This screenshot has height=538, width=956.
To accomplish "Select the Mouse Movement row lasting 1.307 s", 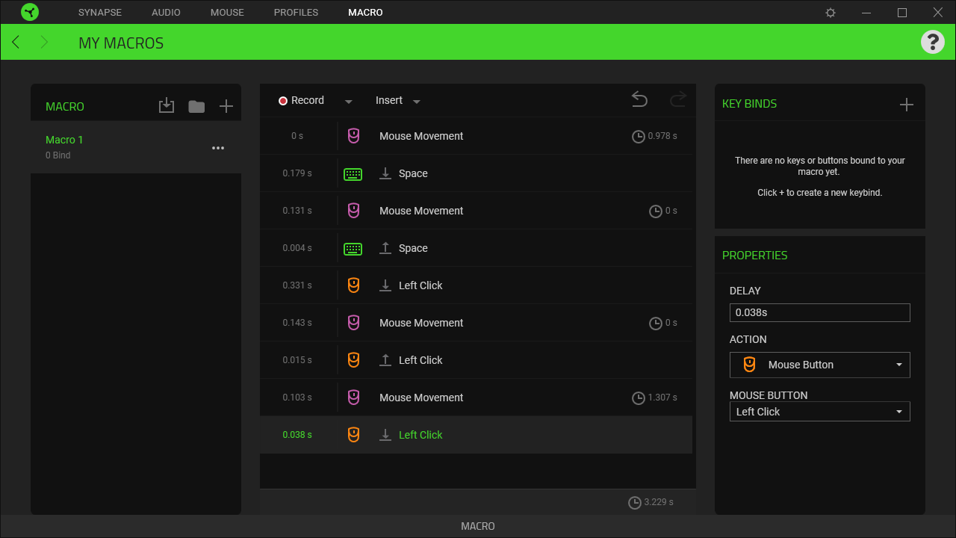I will pyautogui.click(x=476, y=398).
